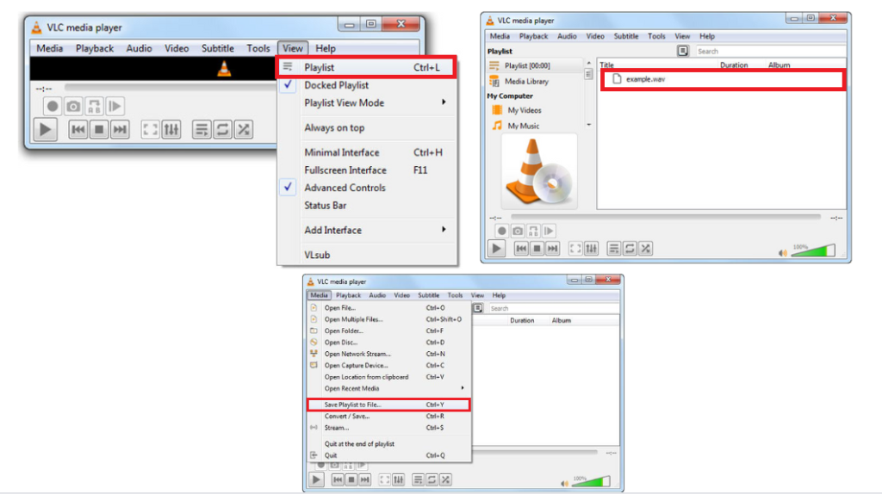Toggle Quit at the end of playlist
882x494 pixels.
pos(388,444)
